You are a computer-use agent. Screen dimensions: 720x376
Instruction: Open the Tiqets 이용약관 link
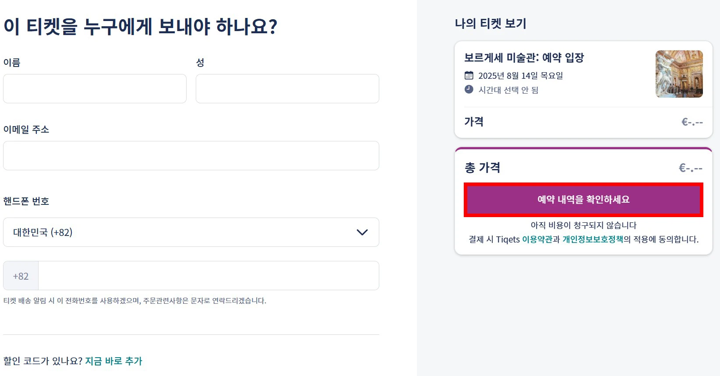click(537, 239)
